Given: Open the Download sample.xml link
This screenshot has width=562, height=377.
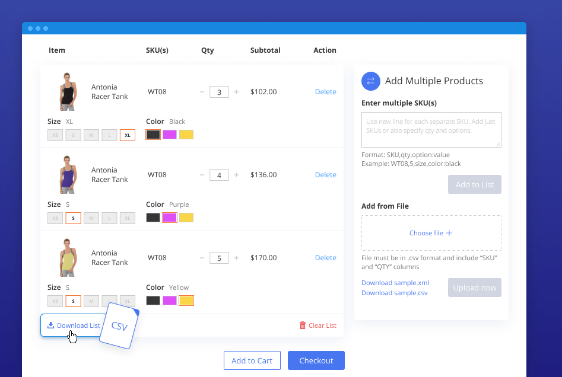Looking at the screenshot, I should pos(395,283).
